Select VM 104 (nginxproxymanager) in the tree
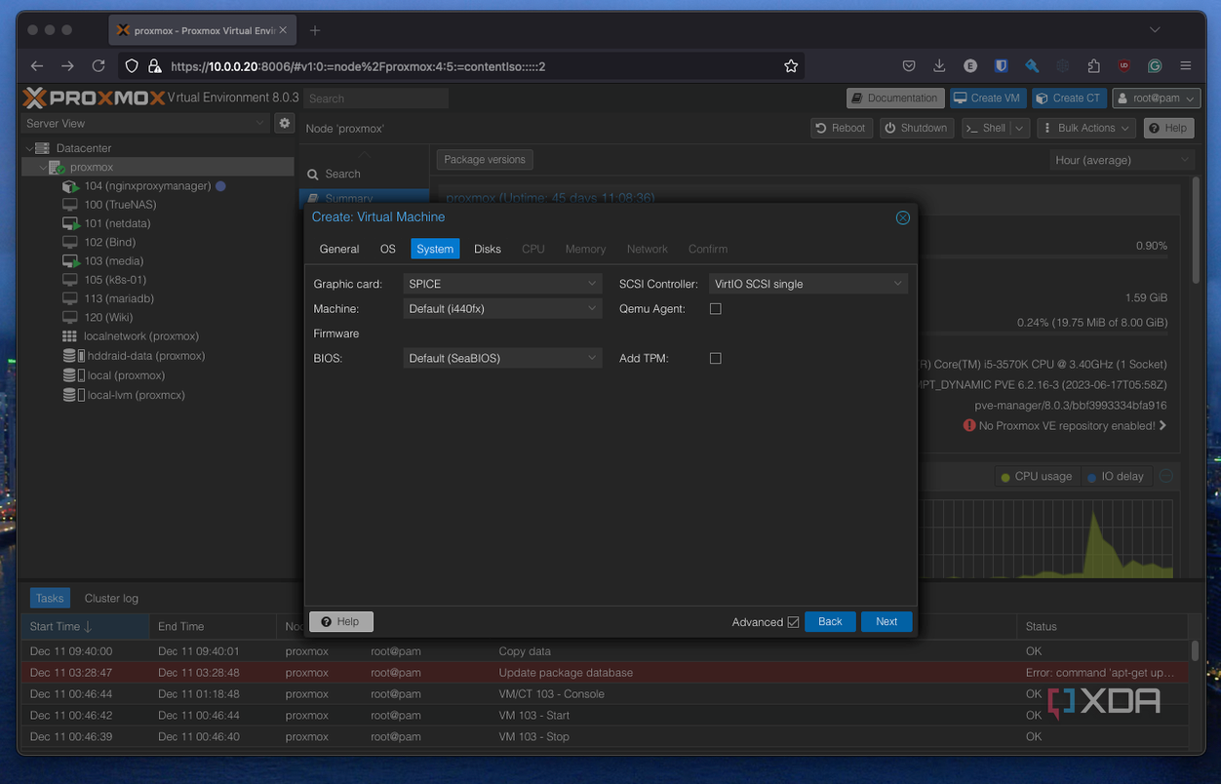This screenshot has width=1221, height=784. pos(147,186)
